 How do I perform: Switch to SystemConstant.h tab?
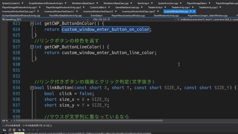(11, 3)
